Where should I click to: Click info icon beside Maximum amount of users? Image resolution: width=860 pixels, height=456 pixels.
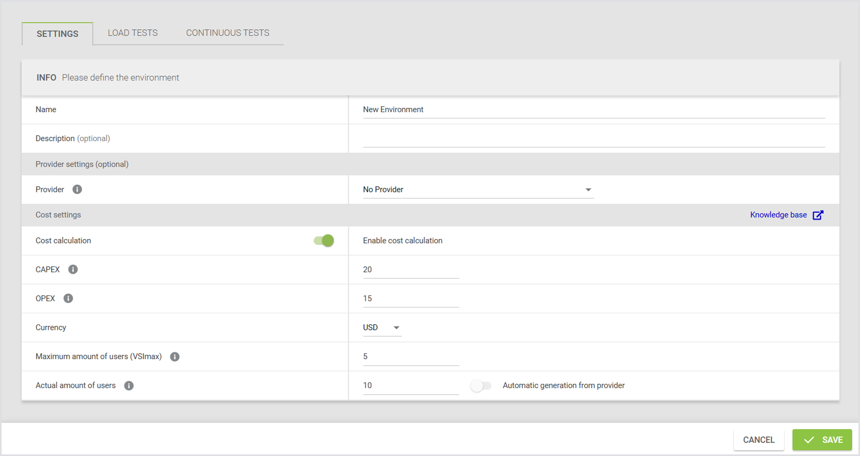tap(175, 357)
